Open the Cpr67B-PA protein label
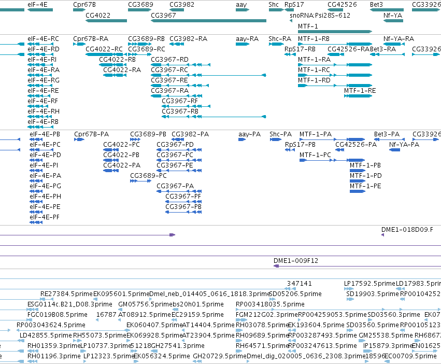441x364 pixels. point(92,134)
